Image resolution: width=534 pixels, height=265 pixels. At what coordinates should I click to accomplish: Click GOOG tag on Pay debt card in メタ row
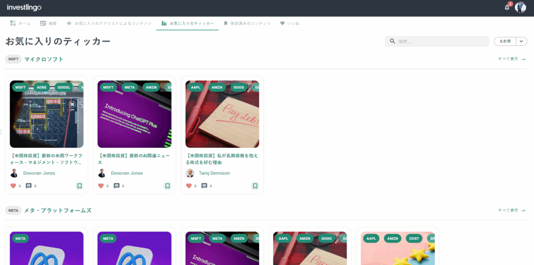click(x=327, y=238)
